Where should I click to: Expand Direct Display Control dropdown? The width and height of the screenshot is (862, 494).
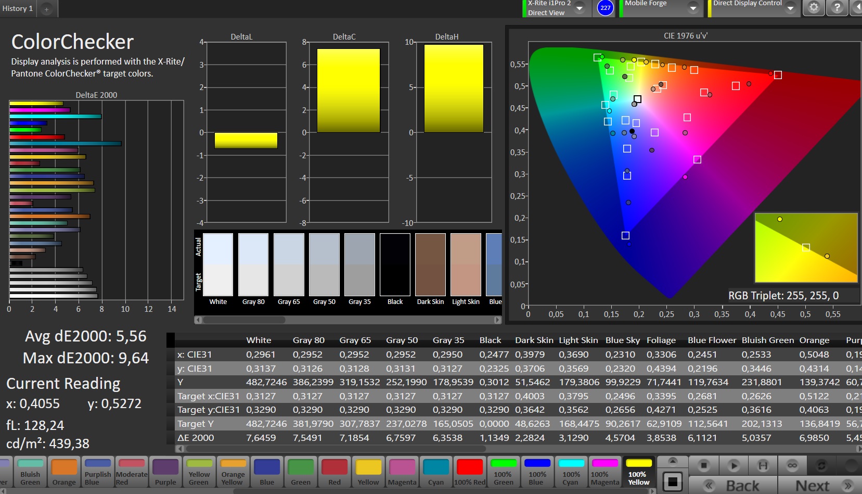[790, 8]
